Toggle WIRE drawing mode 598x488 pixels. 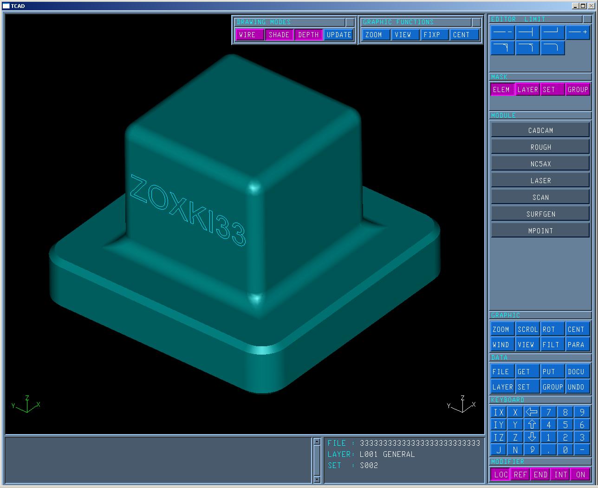click(x=249, y=35)
